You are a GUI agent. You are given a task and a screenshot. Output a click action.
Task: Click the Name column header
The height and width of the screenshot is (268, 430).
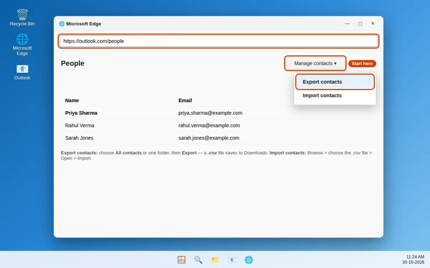tap(72, 100)
